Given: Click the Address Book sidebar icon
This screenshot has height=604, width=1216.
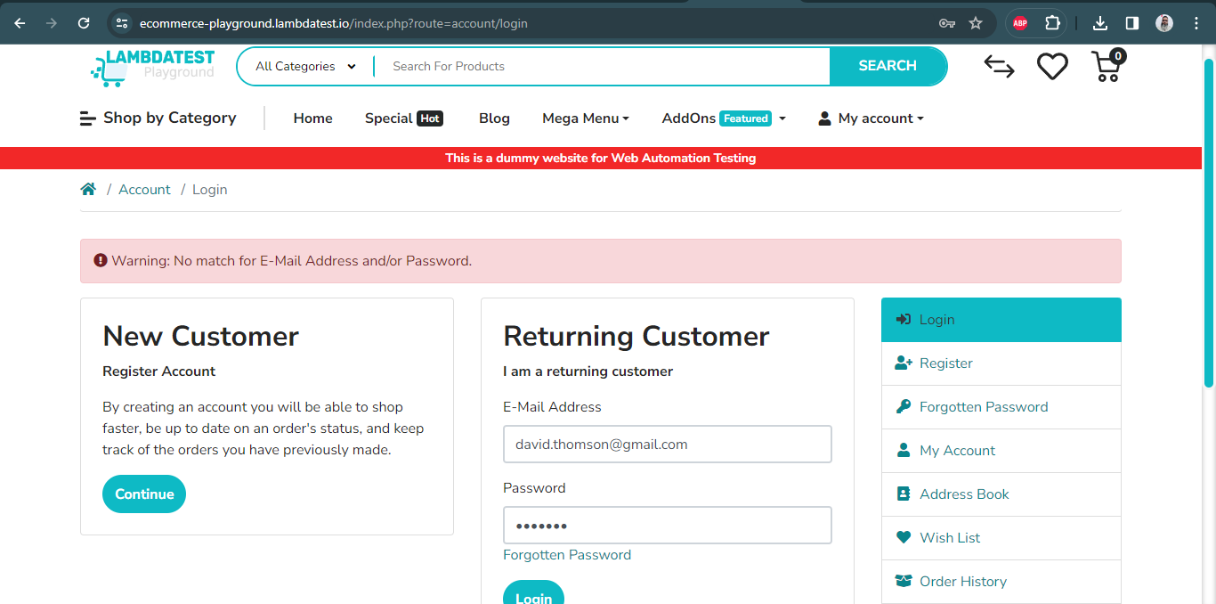Looking at the screenshot, I should 904,494.
